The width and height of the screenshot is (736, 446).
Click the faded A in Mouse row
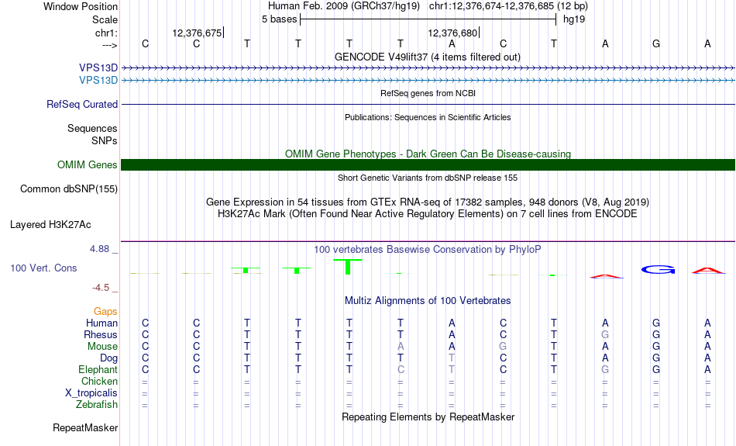point(401,347)
